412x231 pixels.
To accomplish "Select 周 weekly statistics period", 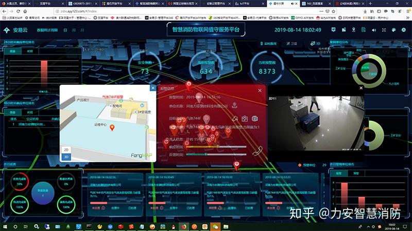I will click(73, 30).
